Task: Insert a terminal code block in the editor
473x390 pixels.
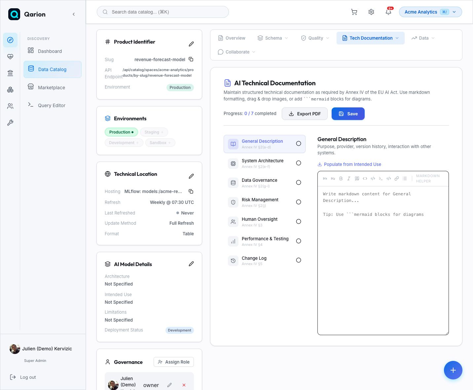Action: (381, 178)
